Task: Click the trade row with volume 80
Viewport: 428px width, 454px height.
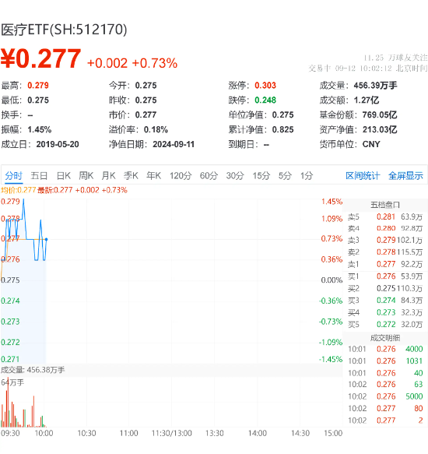Action: pyautogui.click(x=385, y=408)
